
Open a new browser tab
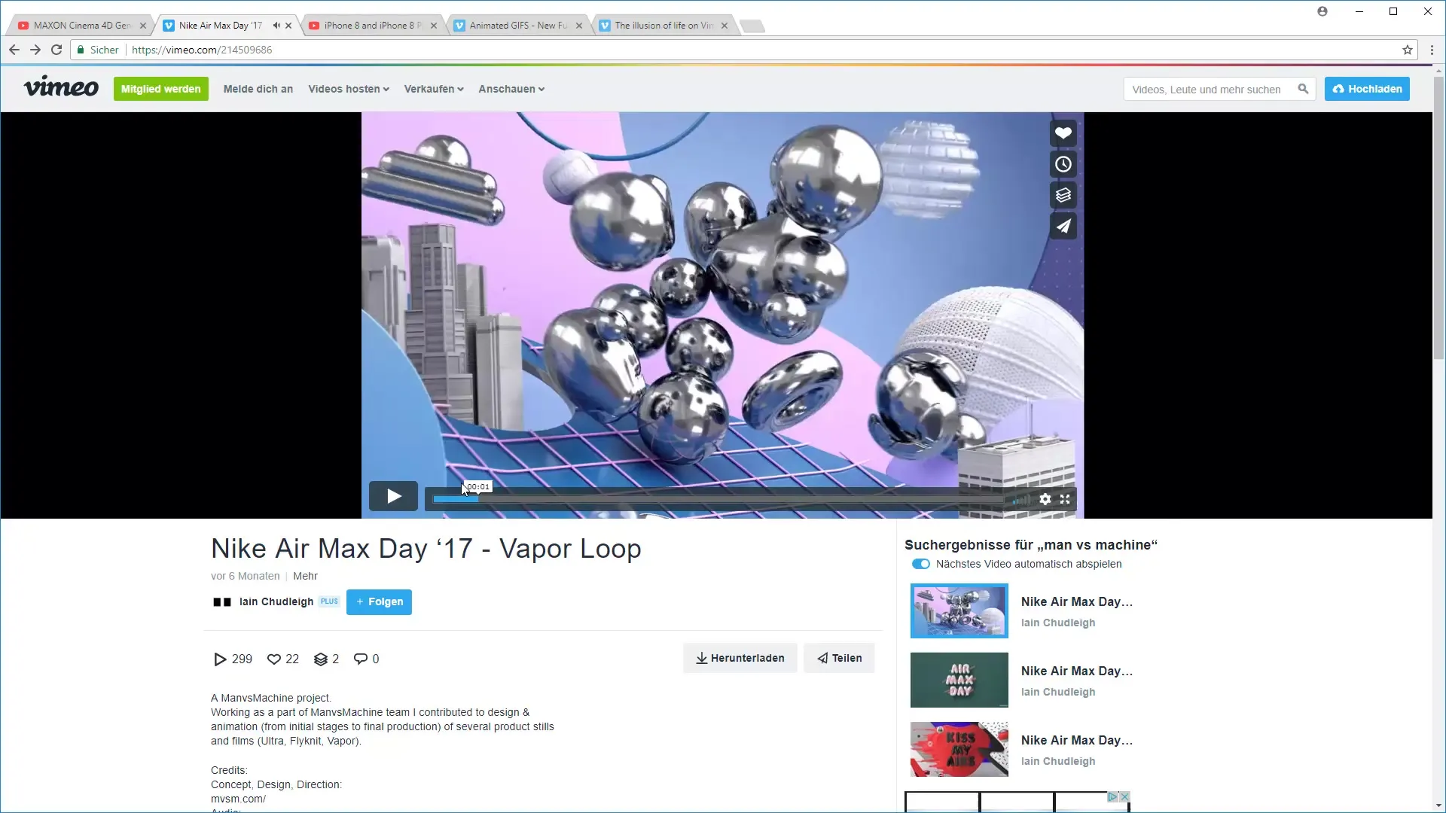(752, 26)
